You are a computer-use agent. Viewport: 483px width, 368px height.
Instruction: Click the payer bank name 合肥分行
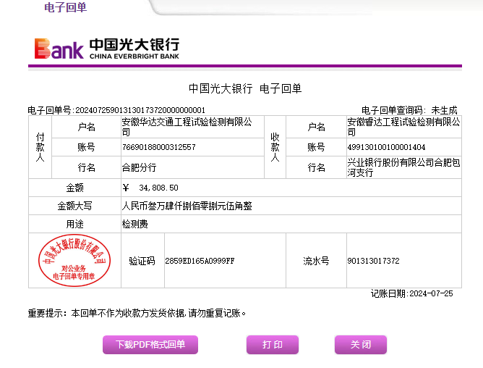tap(139, 167)
